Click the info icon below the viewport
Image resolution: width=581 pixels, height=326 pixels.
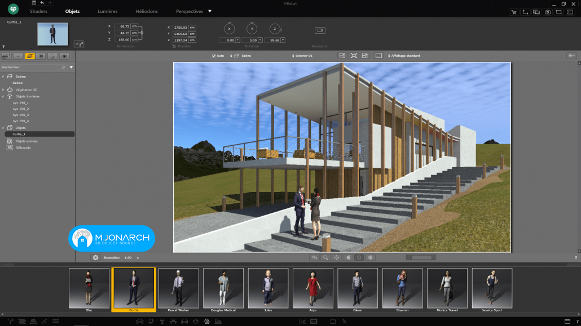pyautogui.click(x=370, y=257)
